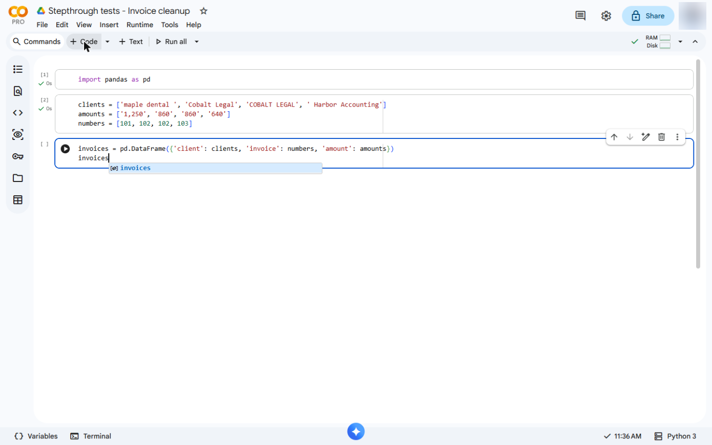Open the Table of contents sidebar panel

point(18,69)
